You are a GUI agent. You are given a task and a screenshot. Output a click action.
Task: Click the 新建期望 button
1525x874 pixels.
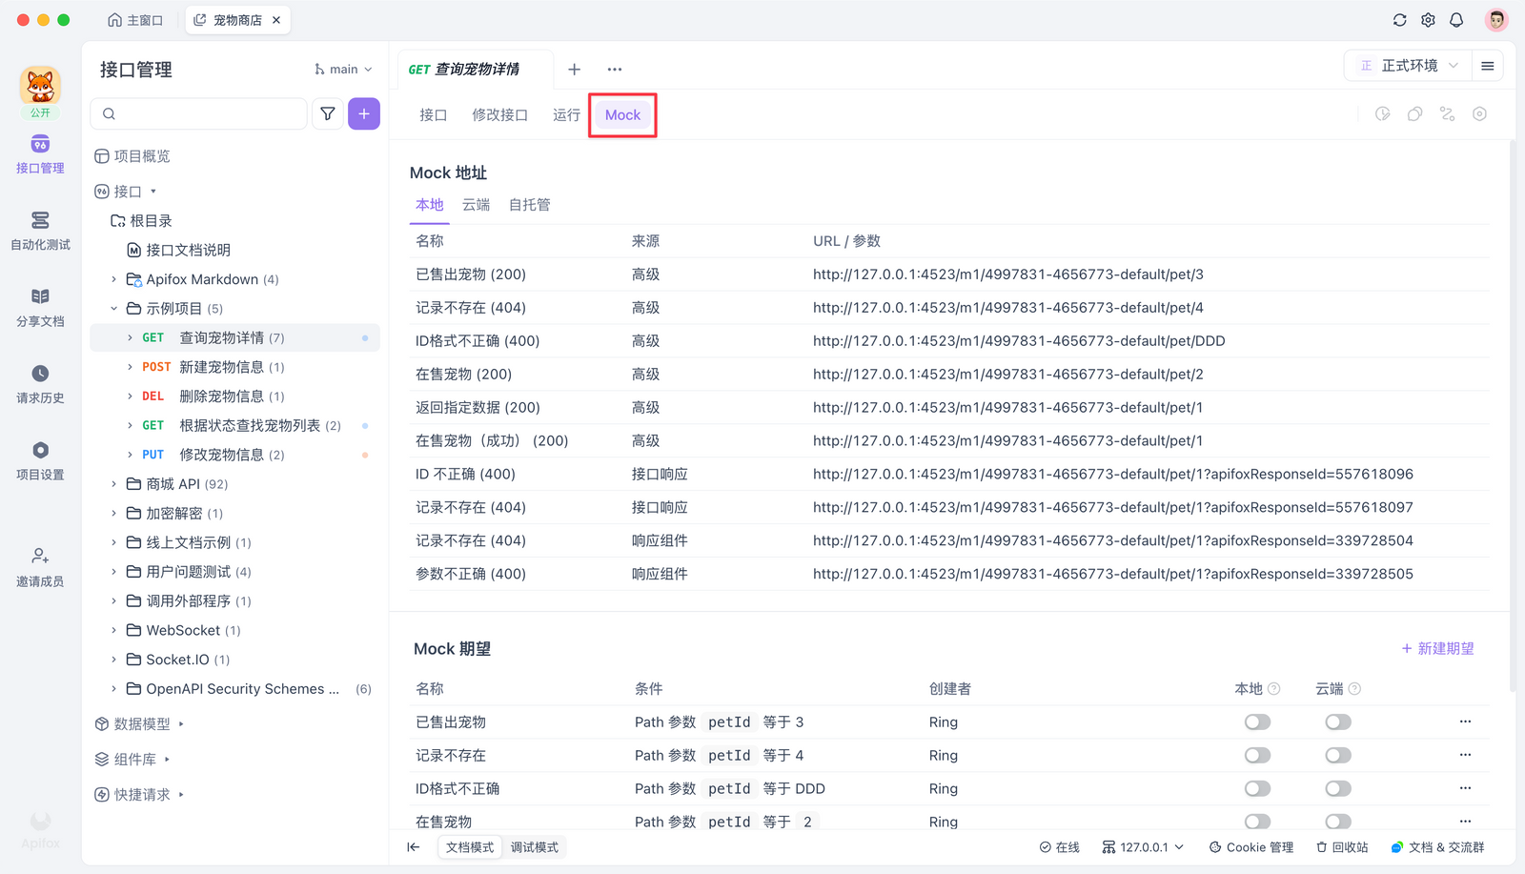coord(1436,648)
